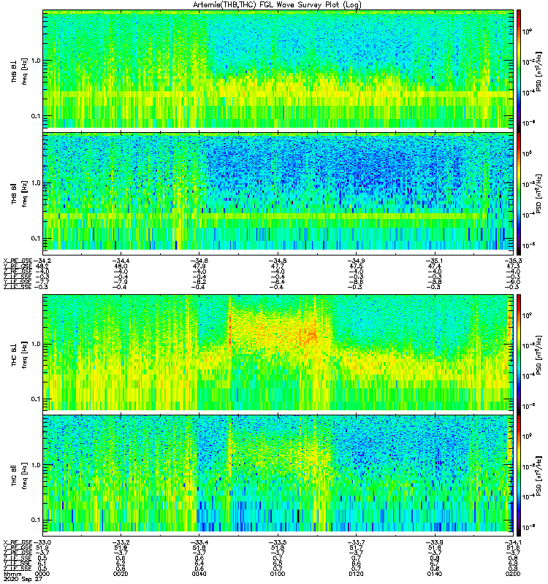Click the '2020 Sep 27' date label
This screenshot has height=584, width=548.
[x=23, y=579]
